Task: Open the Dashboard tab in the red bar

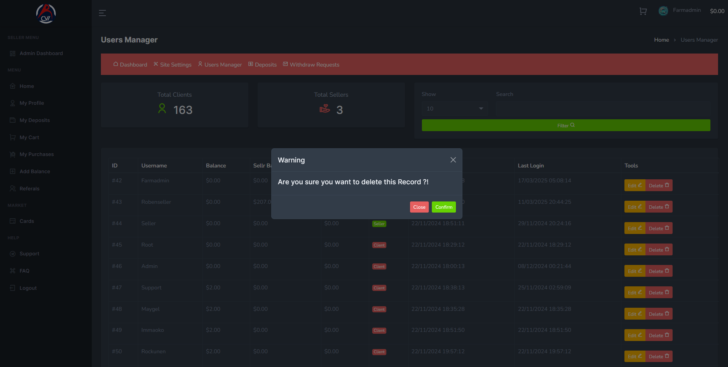Action: [x=130, y=65]
